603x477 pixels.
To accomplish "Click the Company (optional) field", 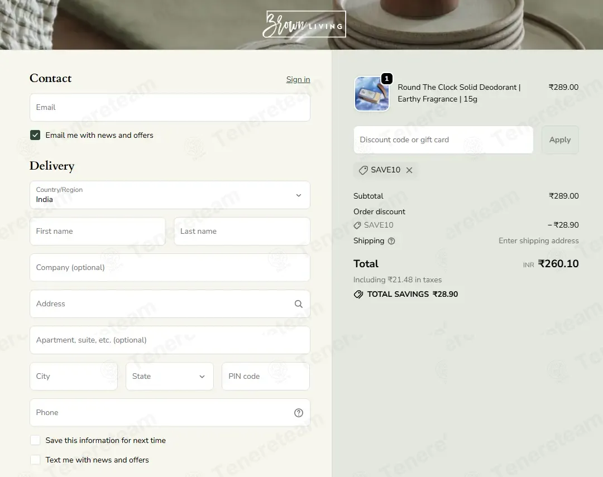I will (x=170, y=268).
